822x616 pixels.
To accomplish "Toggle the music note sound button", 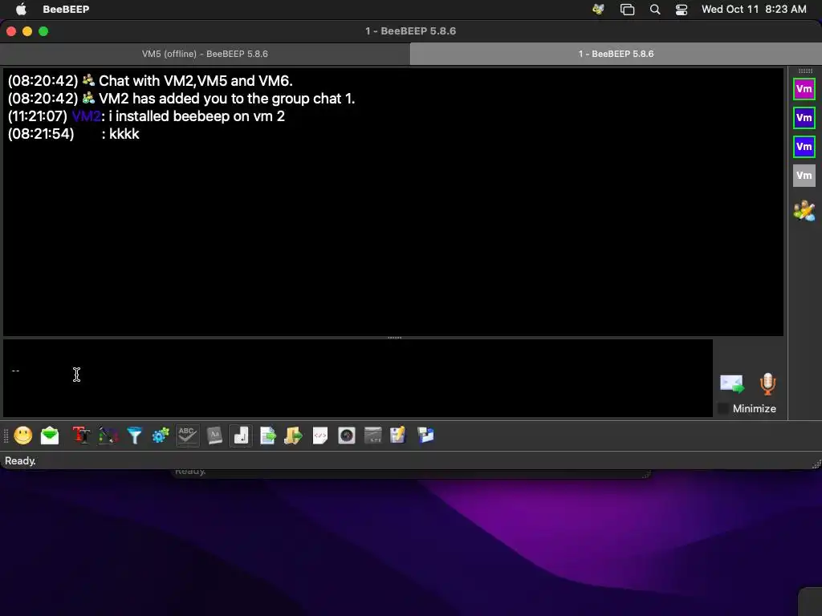I will 241,436.
